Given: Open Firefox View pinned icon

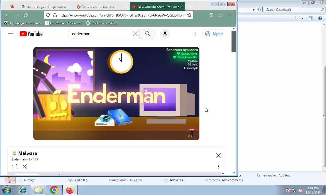Looking at the screenshot, I should (12, 7).
